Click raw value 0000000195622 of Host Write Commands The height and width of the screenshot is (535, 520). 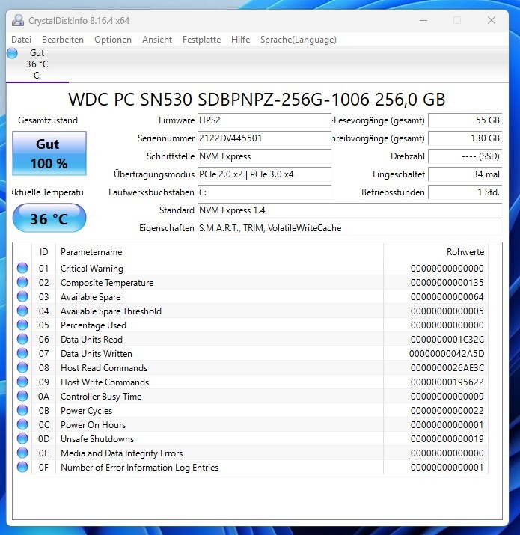(447, 382)
